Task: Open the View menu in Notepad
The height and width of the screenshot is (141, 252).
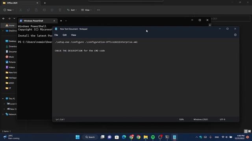Action: tap(74, 35)
